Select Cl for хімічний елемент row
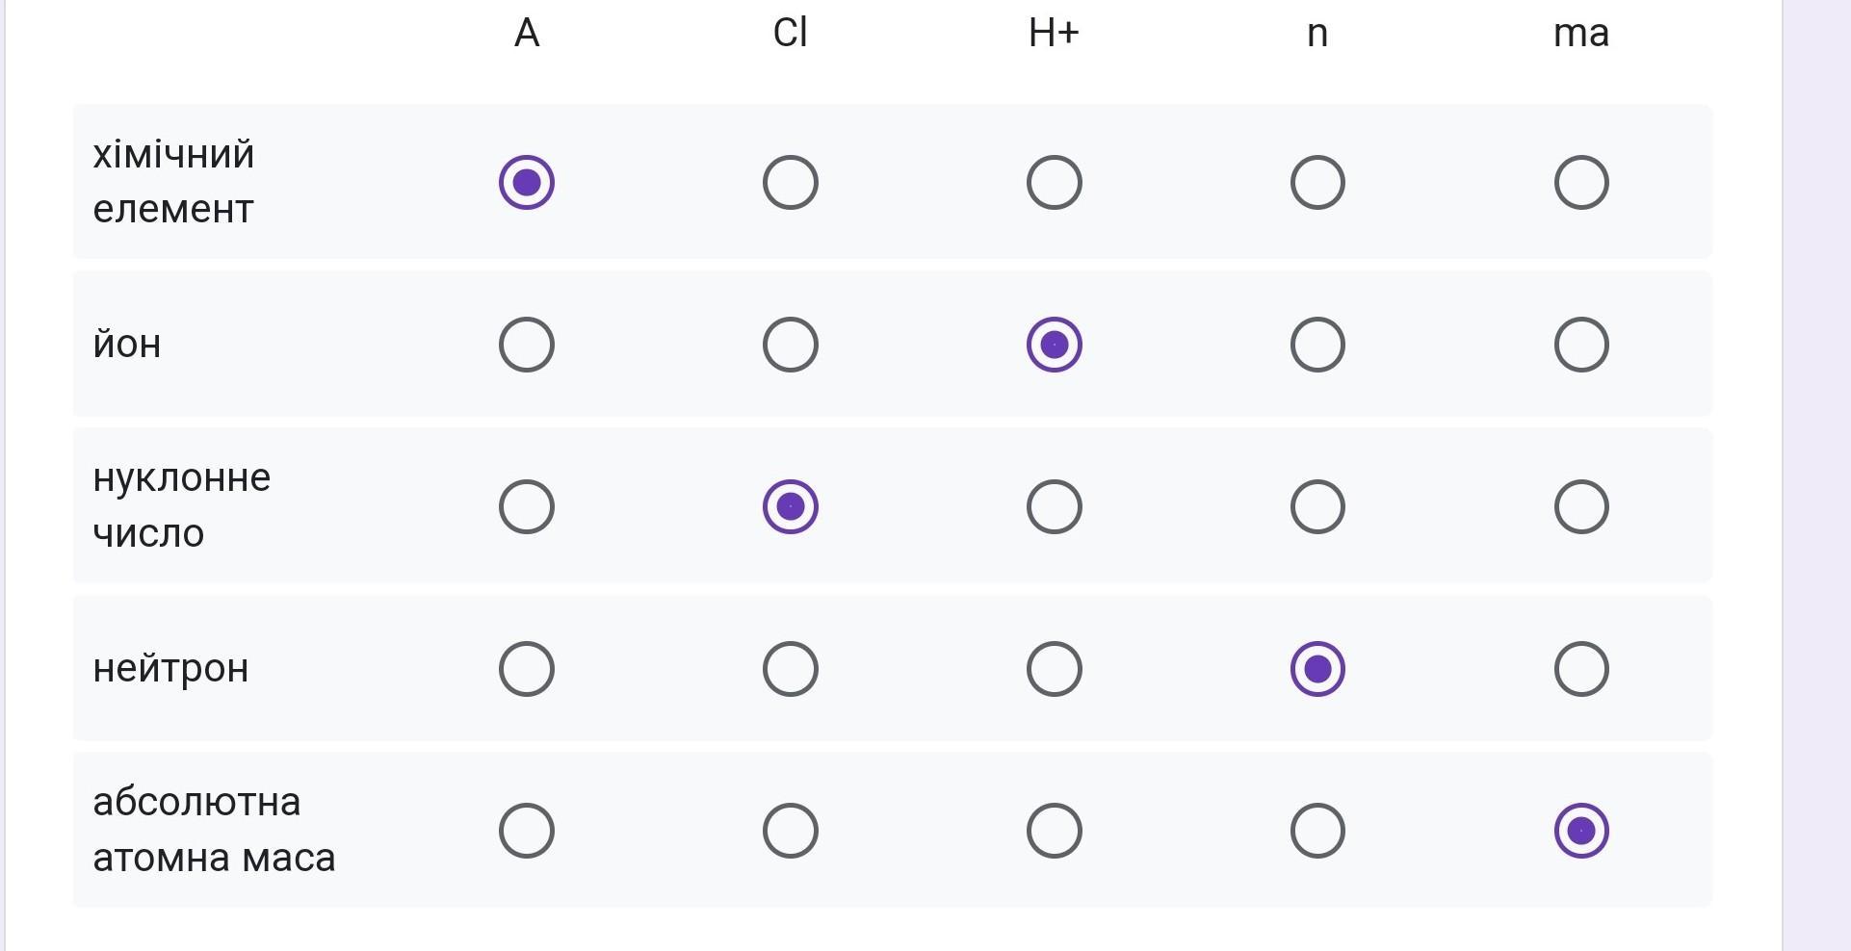The width and height of the screenshot is (1851, 951). tap(790, 182)
